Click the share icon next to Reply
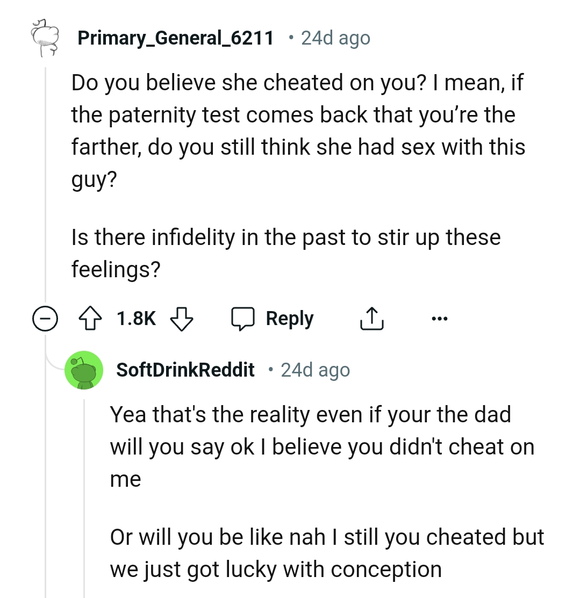Image resolution: width=580 pixels, height=598 pixels. coord(371,318)
